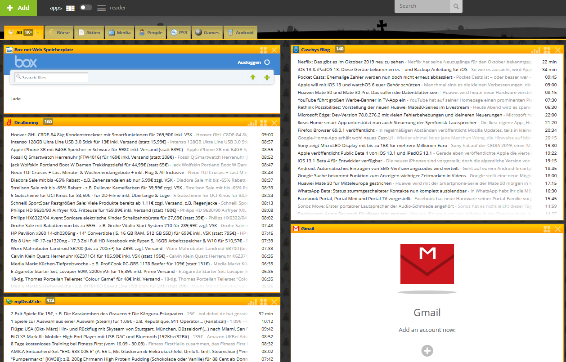The width and height of the screenshot is (566, 362).
Task: Open the myDealZ.de widget title
Action: point(28,301)
